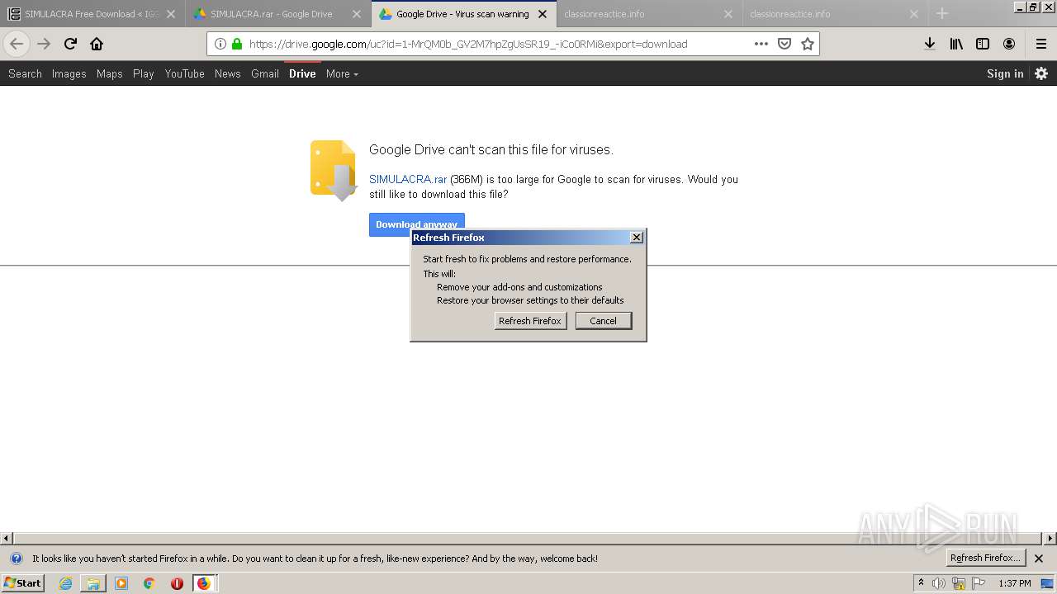Viewport: 1057px width, 594px height.
Task: Show hidden system tray icons
Action: click(x=921, y=583)
